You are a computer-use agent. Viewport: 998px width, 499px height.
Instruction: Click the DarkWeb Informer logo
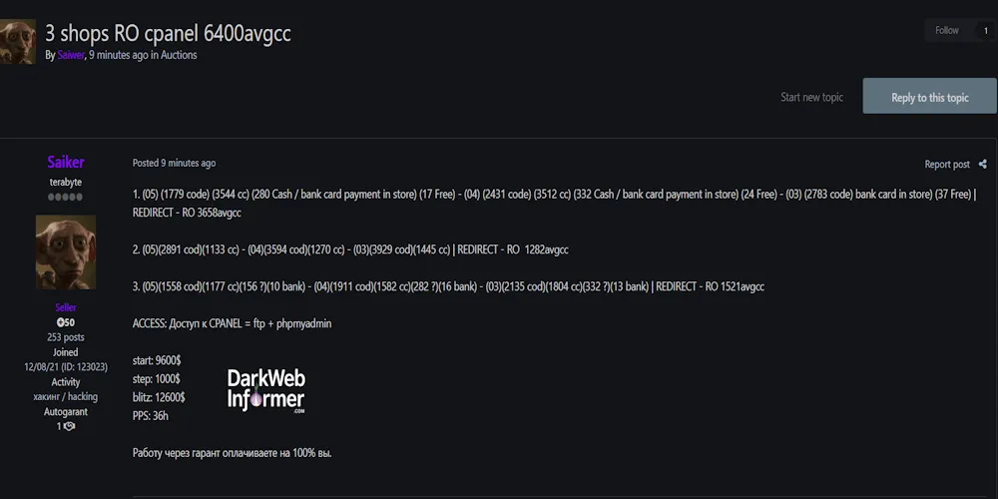[x=266, y=390]
